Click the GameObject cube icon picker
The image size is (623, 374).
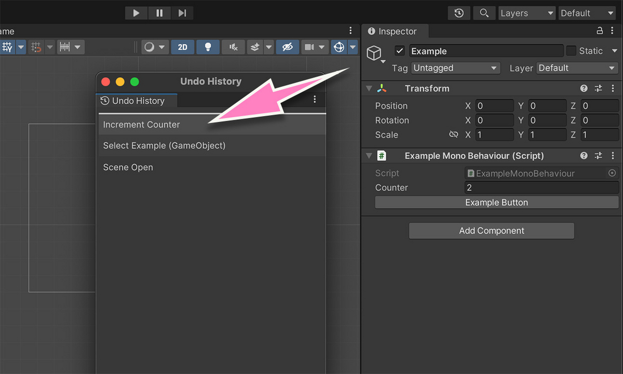tap(374, 52)
